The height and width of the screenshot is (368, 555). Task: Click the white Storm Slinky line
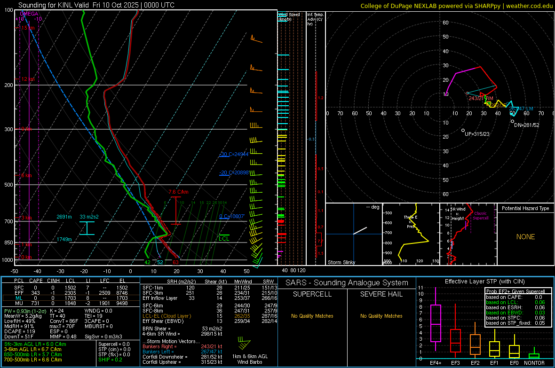pos(360,231)
